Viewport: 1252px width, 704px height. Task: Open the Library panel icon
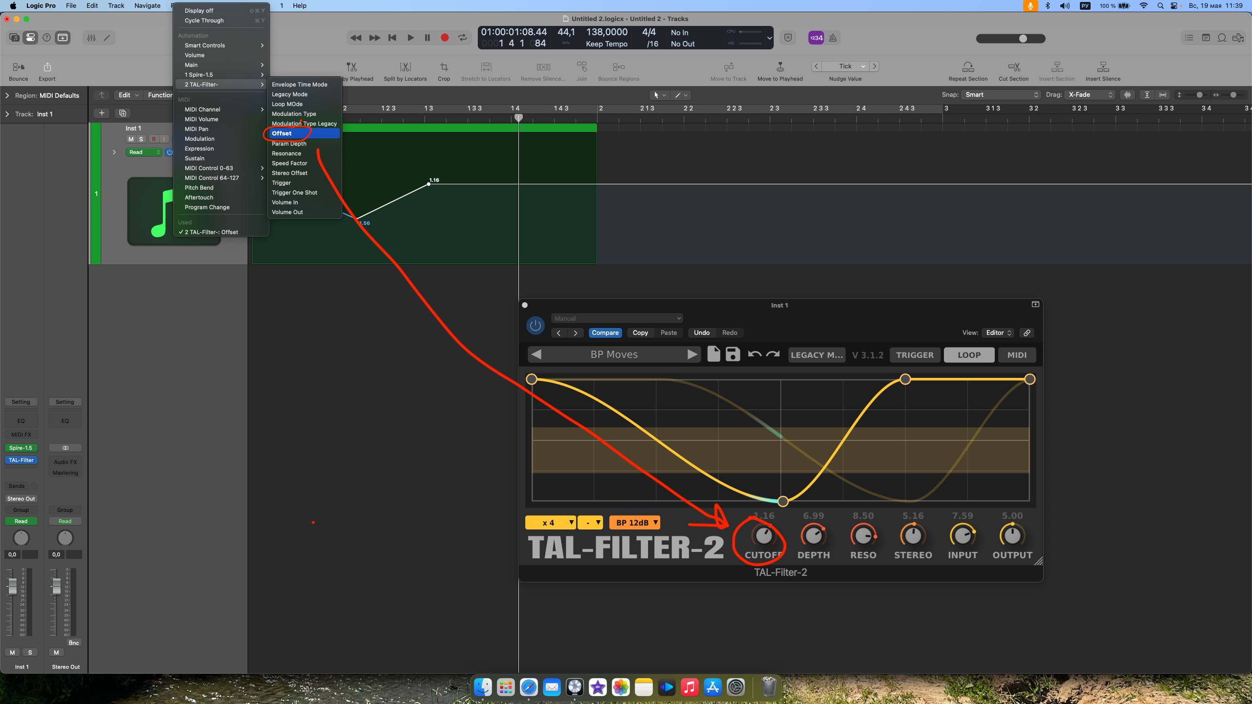coord(15,38)
